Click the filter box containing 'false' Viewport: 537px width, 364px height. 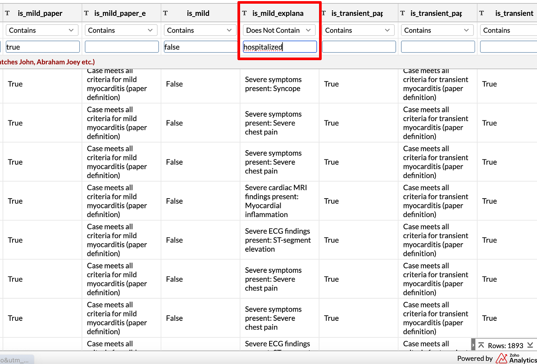pyautogui.click(x=201, y=47)
